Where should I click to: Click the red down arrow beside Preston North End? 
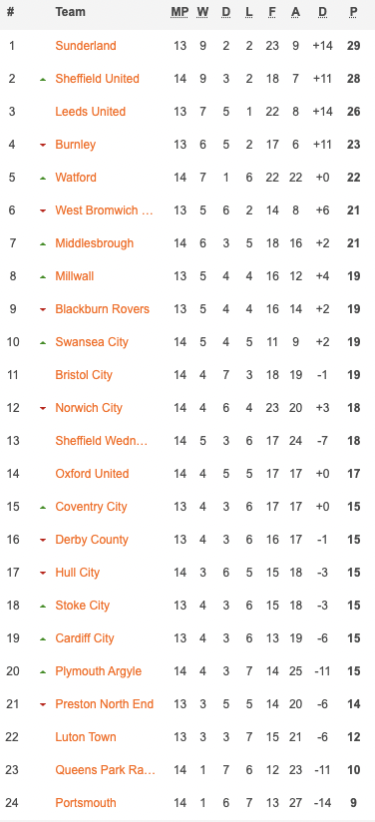coord(43,704)
